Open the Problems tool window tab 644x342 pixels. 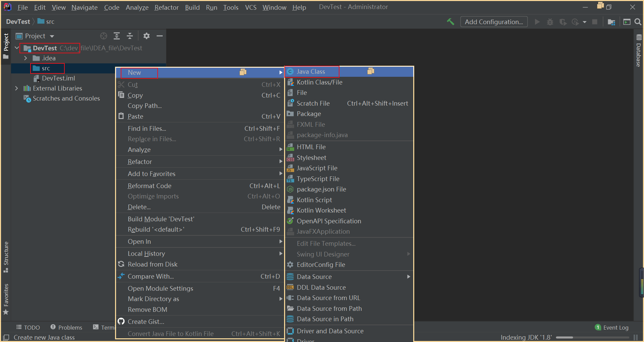coord(66,327)
